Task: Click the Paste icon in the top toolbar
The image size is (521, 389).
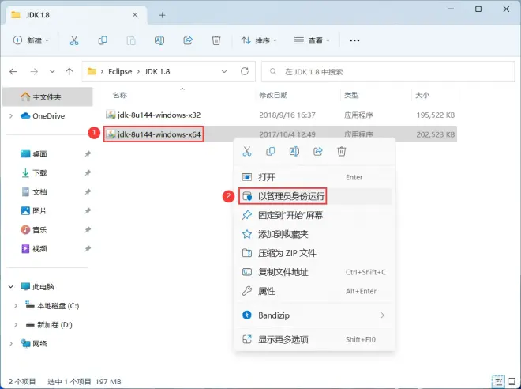Action: click(x=131, y=40)
